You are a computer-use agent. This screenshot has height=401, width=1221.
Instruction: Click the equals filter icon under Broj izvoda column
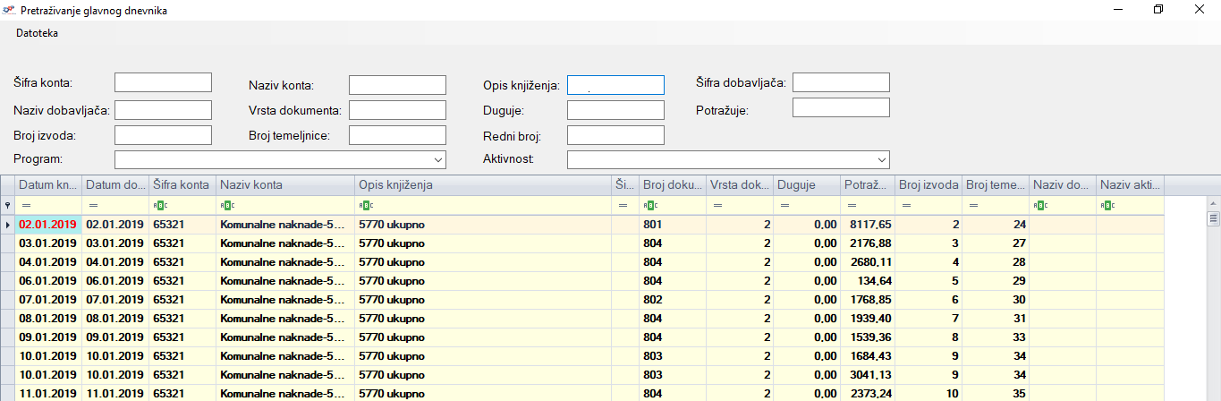click(907, 205)
